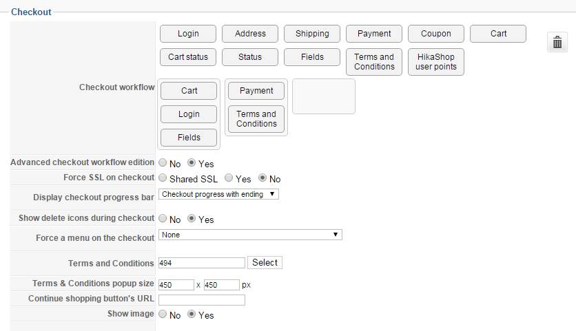Viewport: 576px width, 331px height.
Task: Click the empty third workflow step box
Action: pos(324,96)
